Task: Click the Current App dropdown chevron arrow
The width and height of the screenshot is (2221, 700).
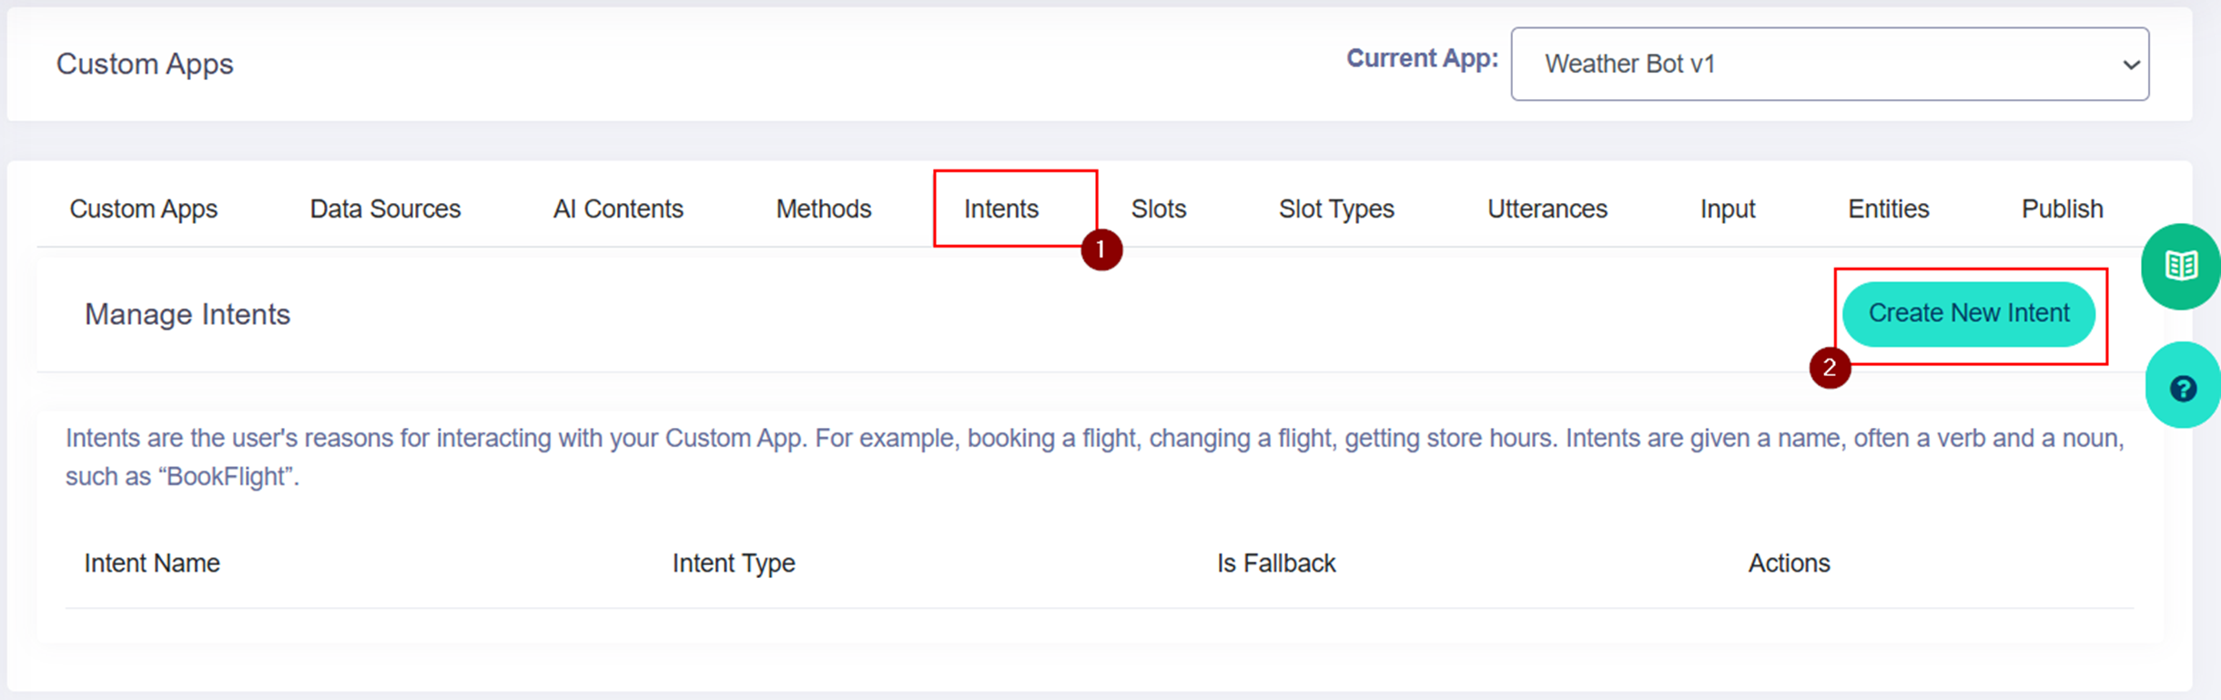Action: (x=2130, y=65)
